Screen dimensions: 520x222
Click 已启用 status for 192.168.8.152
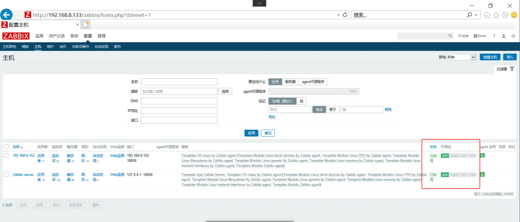click(433, 158)
